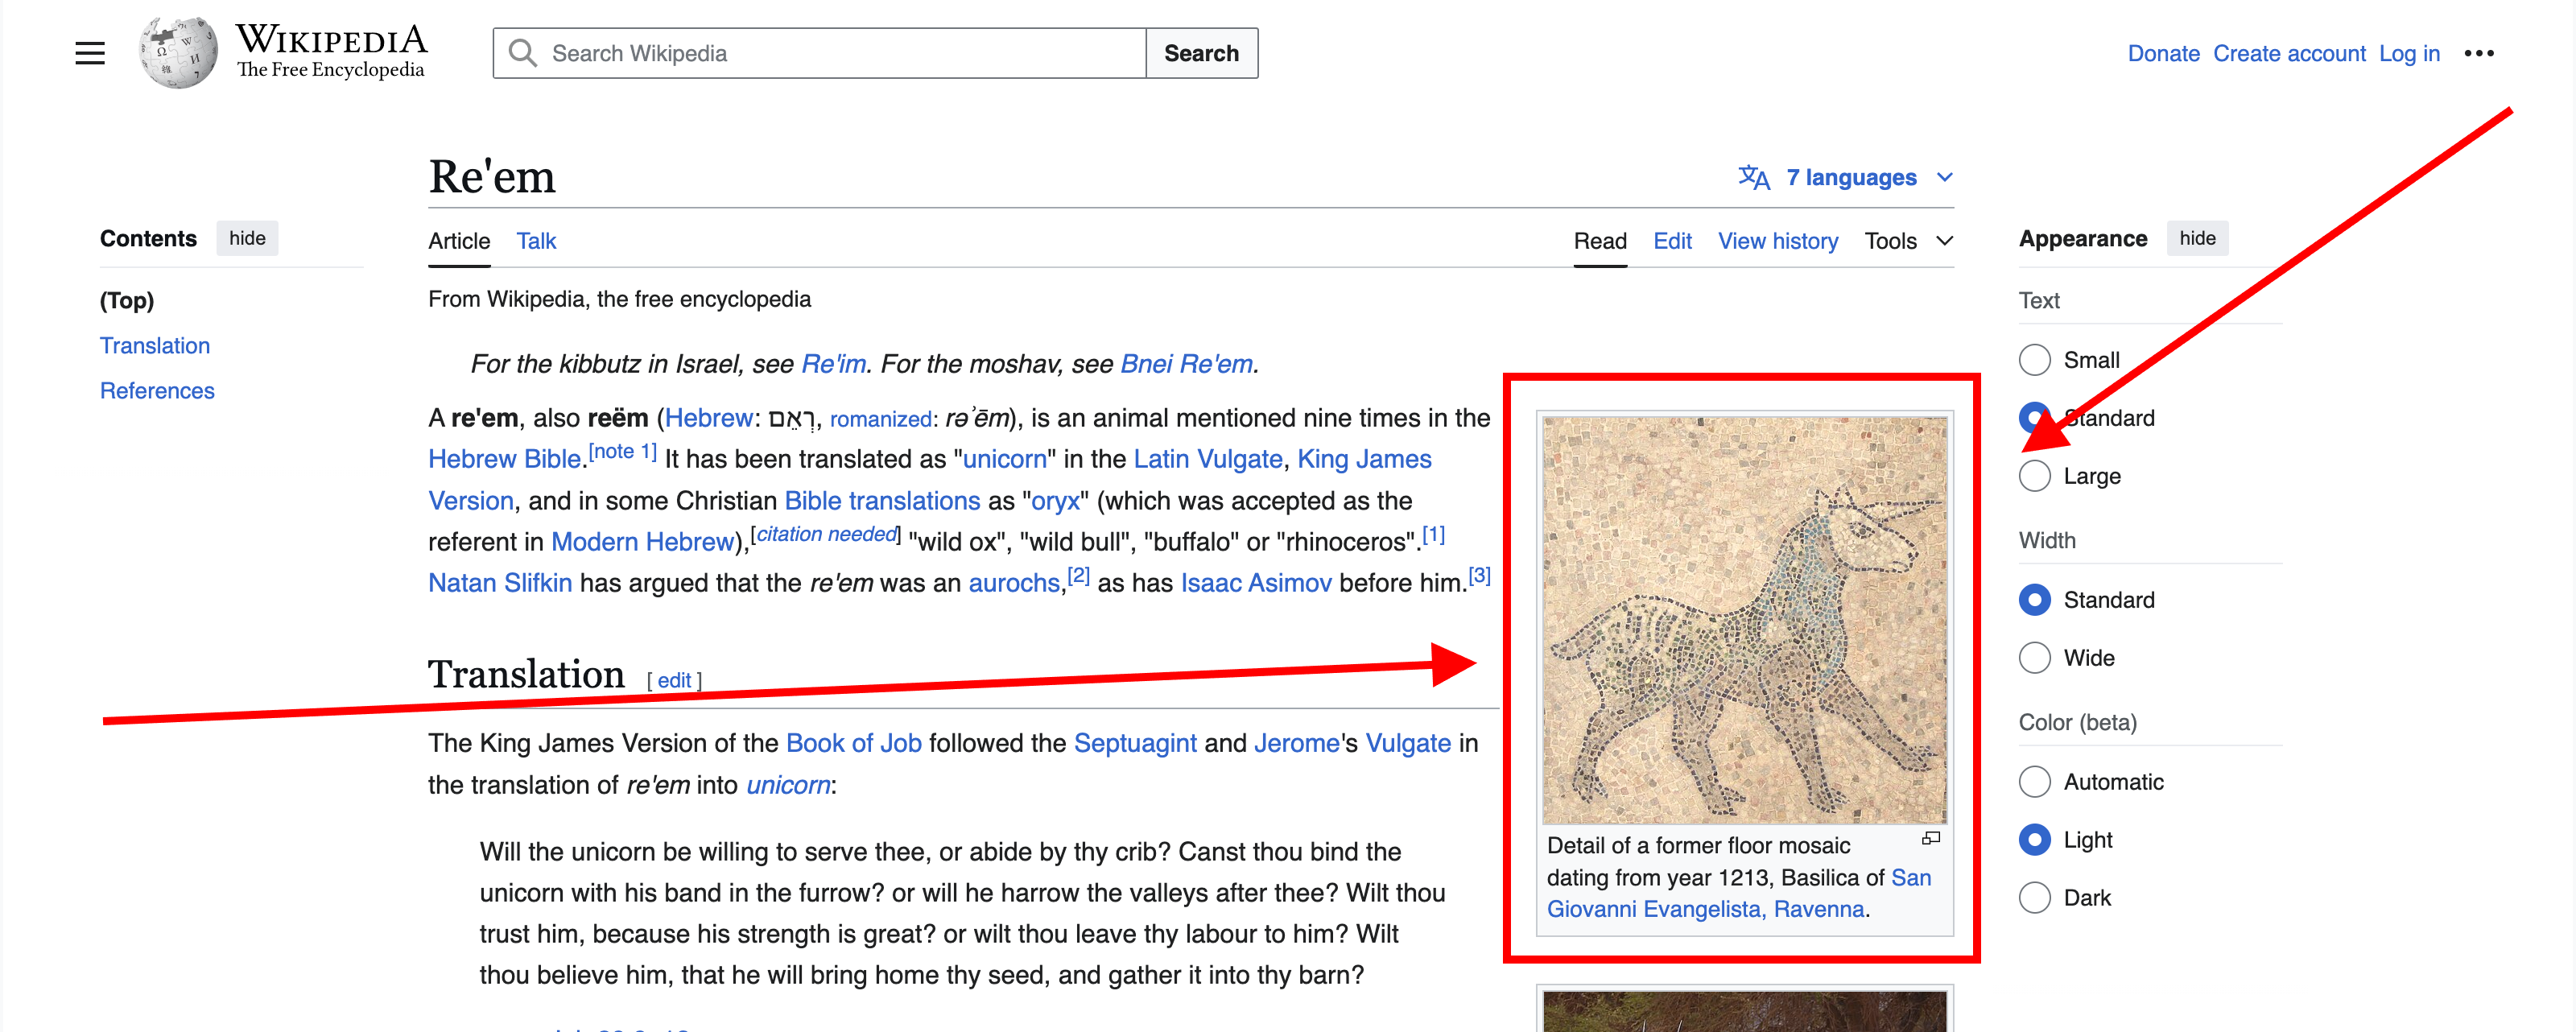Click the Donate link
The height and width of the screenshot is (1032, 2576).
[x=2163, y=53]
